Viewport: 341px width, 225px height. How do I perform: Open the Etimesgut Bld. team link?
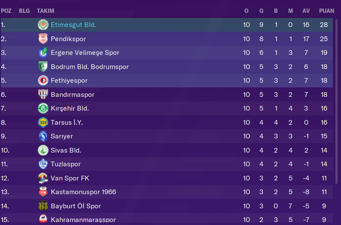tap(73, 25)
